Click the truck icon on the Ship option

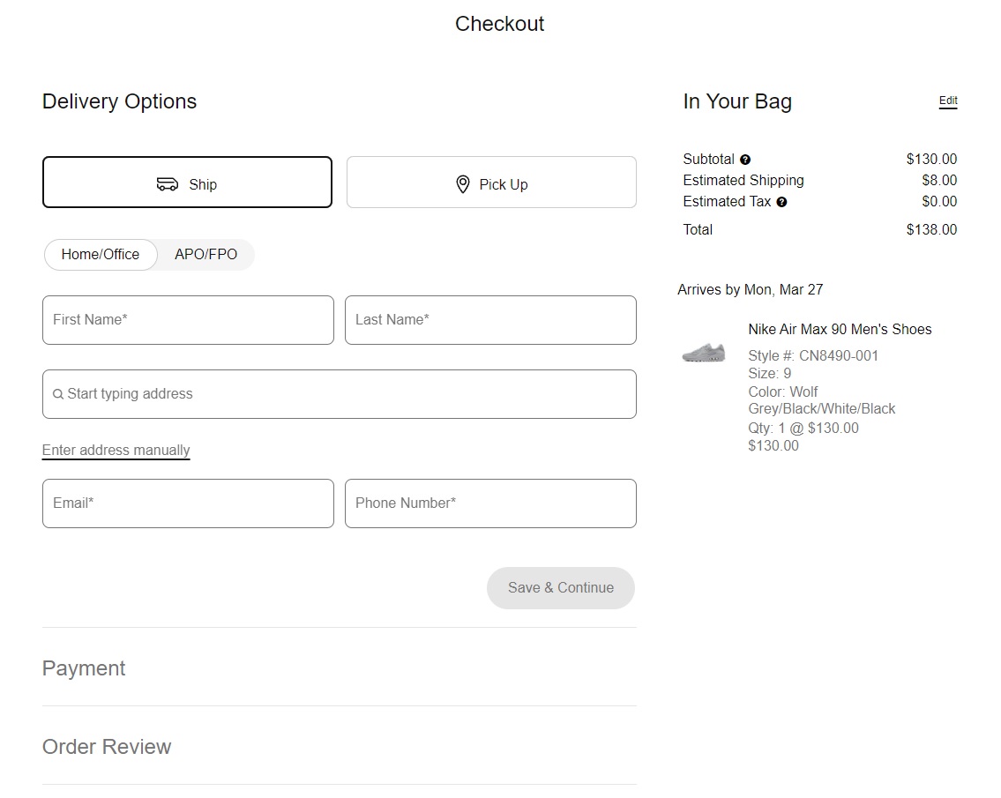click(168, 184)
